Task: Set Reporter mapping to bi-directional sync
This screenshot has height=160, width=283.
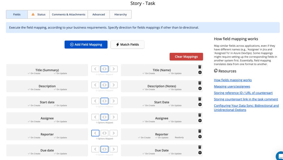Action: pyautogui.click(x=104, y=133)
